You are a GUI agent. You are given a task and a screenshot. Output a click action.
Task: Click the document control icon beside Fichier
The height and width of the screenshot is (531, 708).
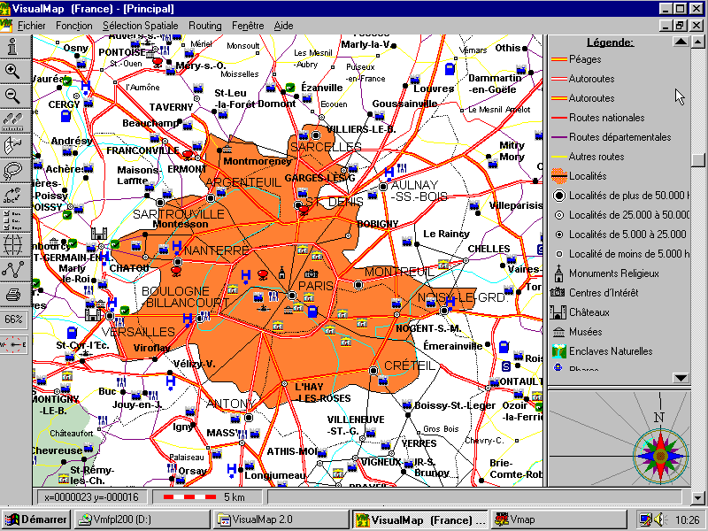click(x=6, y=26)
